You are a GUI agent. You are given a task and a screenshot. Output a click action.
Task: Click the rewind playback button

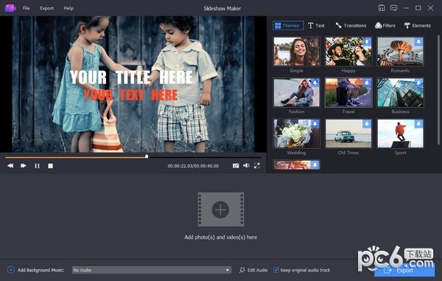tap(10, 166)
